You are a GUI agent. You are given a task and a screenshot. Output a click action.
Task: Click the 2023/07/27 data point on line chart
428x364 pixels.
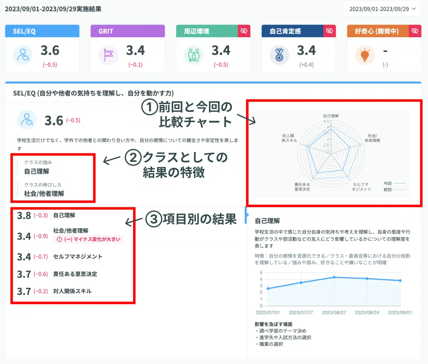coord(301,283)
